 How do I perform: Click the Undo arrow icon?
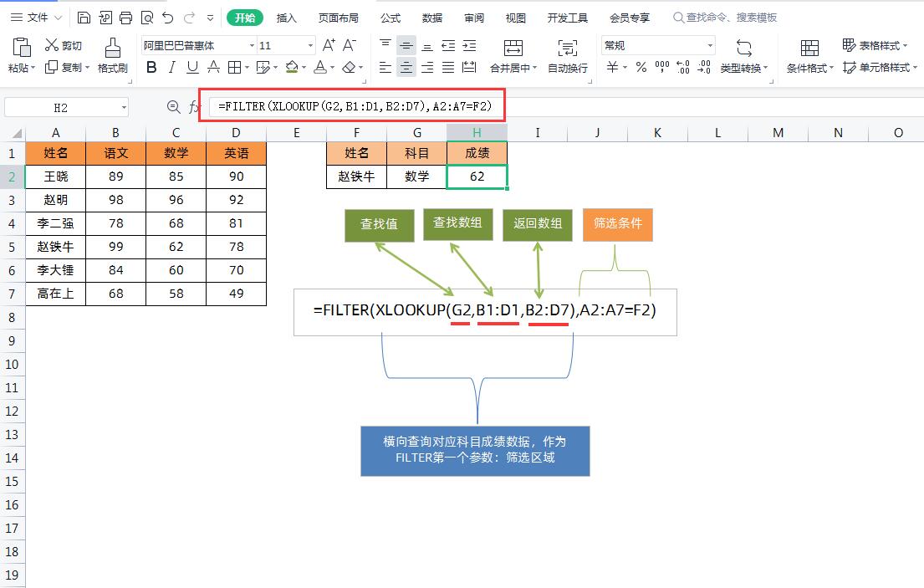[168, 18]
